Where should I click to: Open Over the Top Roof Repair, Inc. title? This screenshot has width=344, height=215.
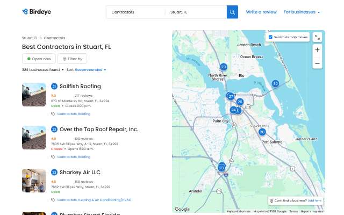[x=99, y=130]
